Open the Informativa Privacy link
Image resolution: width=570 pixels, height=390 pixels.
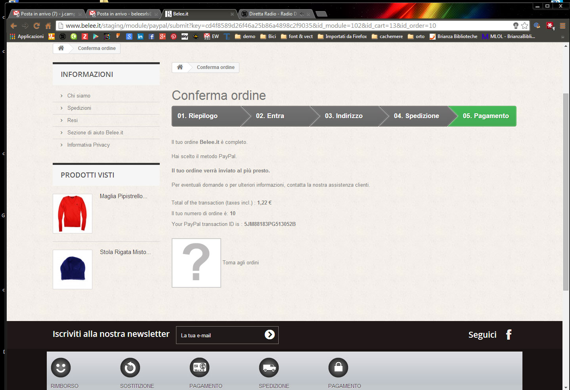[88, 145]
